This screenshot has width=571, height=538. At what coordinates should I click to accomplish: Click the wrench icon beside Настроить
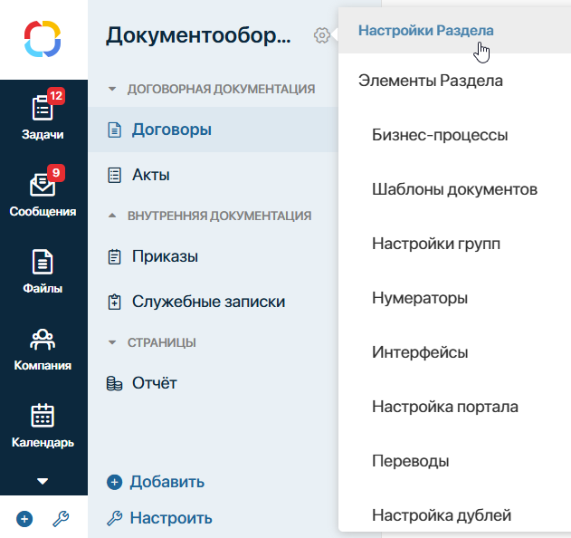click(x=114, y=518)
